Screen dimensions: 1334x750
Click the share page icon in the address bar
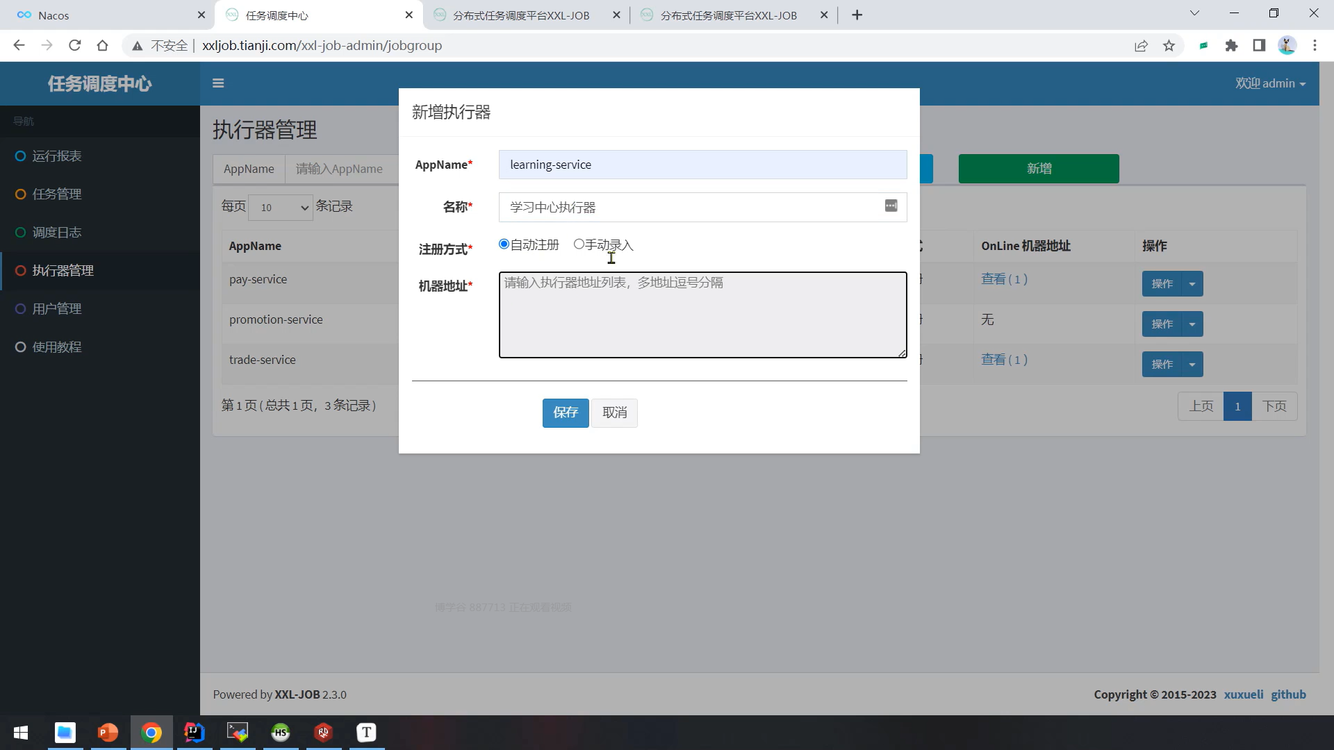tap(1141, 46)
